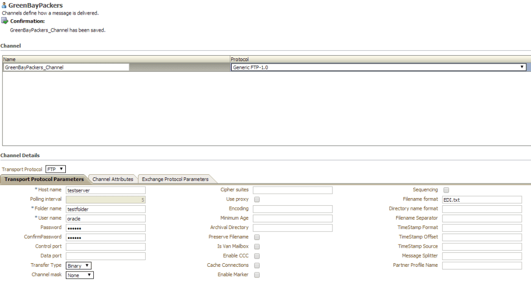Viewport: 531px width, 287px height.
Task: Click the User name field
Action: pos(106,218)
